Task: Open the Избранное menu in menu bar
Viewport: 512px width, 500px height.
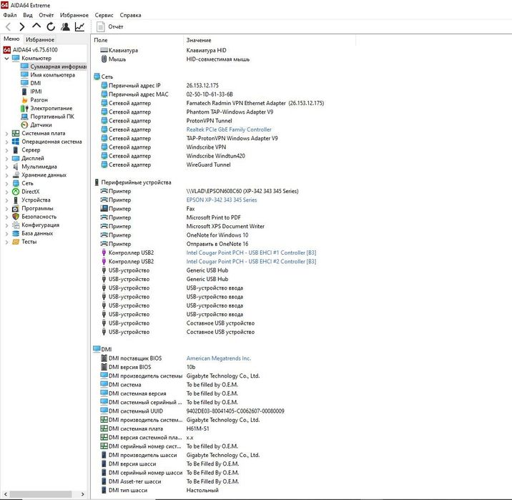Action: point(74,15)
